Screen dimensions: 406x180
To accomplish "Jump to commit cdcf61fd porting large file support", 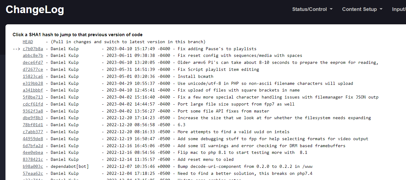I will [33, 104].
